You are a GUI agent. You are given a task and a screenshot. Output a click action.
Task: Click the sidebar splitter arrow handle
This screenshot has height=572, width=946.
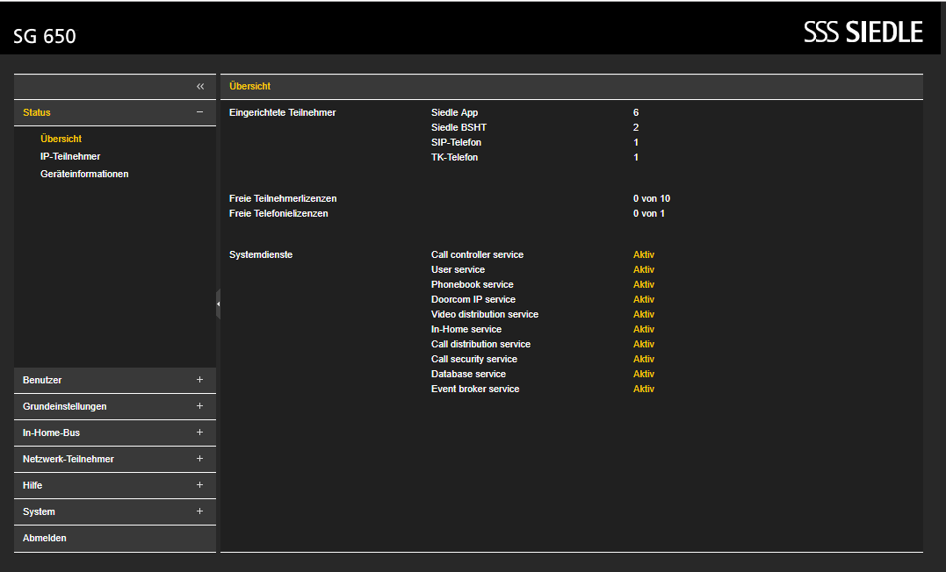[x=218, y=304]
